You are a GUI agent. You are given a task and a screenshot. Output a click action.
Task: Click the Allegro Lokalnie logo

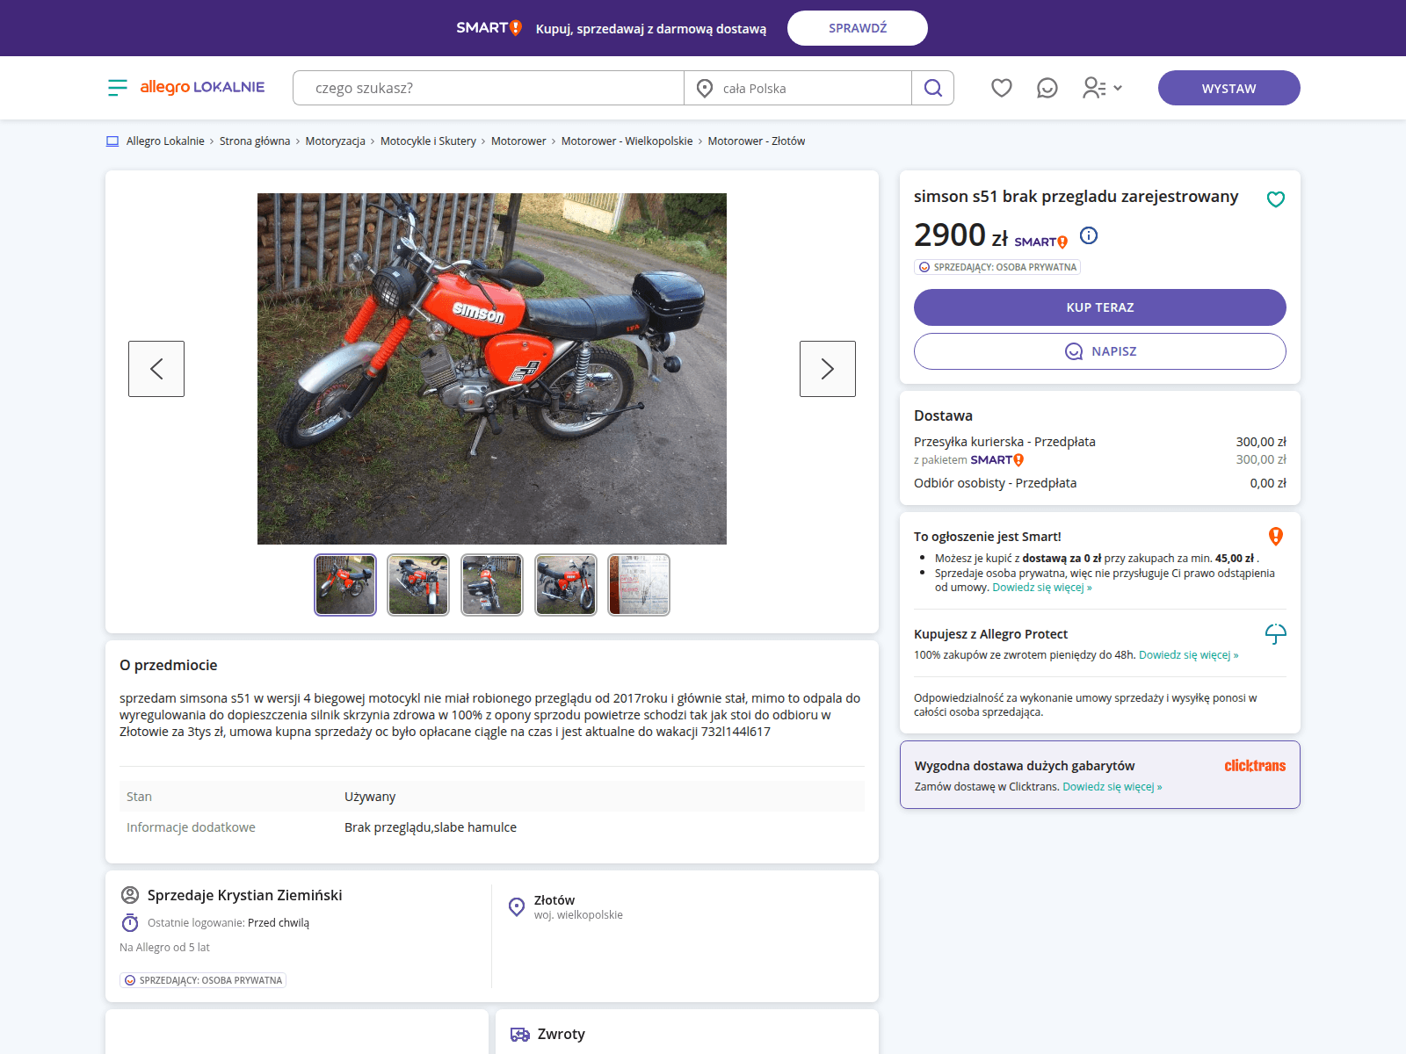click(x=202, y=87)
